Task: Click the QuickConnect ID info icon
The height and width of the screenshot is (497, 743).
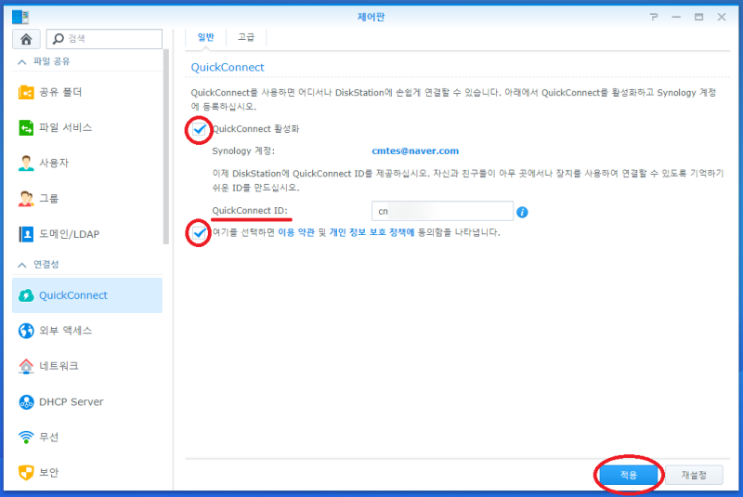Action: coord(522,212)
